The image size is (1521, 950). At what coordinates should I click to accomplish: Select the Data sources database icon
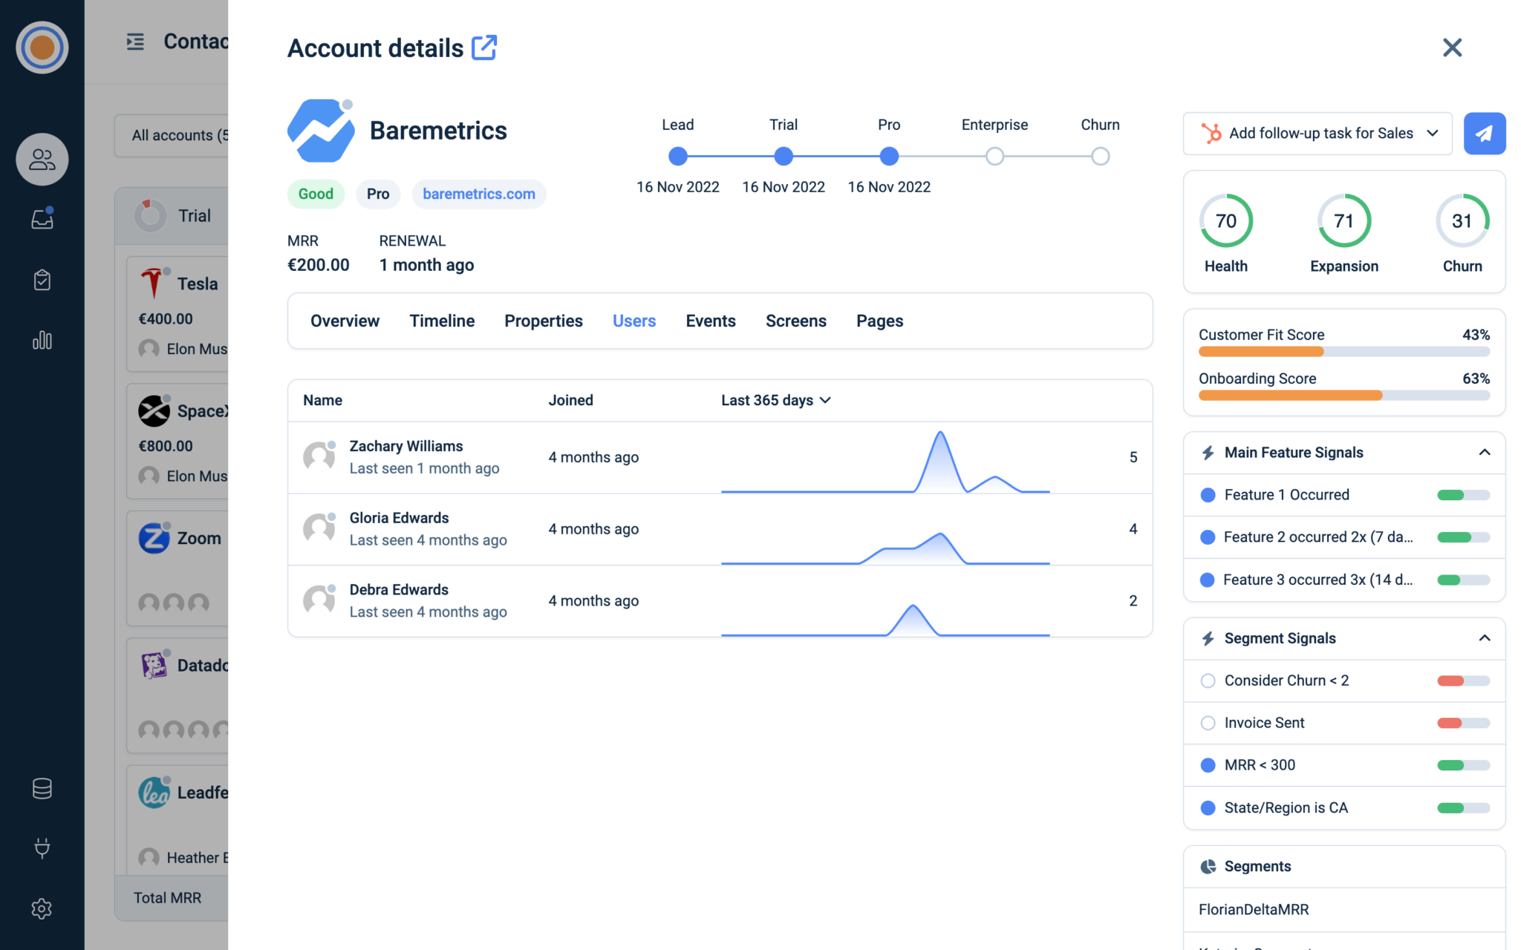coord(42,788)
